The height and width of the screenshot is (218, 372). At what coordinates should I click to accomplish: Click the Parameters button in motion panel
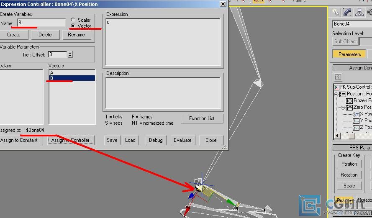349,54
